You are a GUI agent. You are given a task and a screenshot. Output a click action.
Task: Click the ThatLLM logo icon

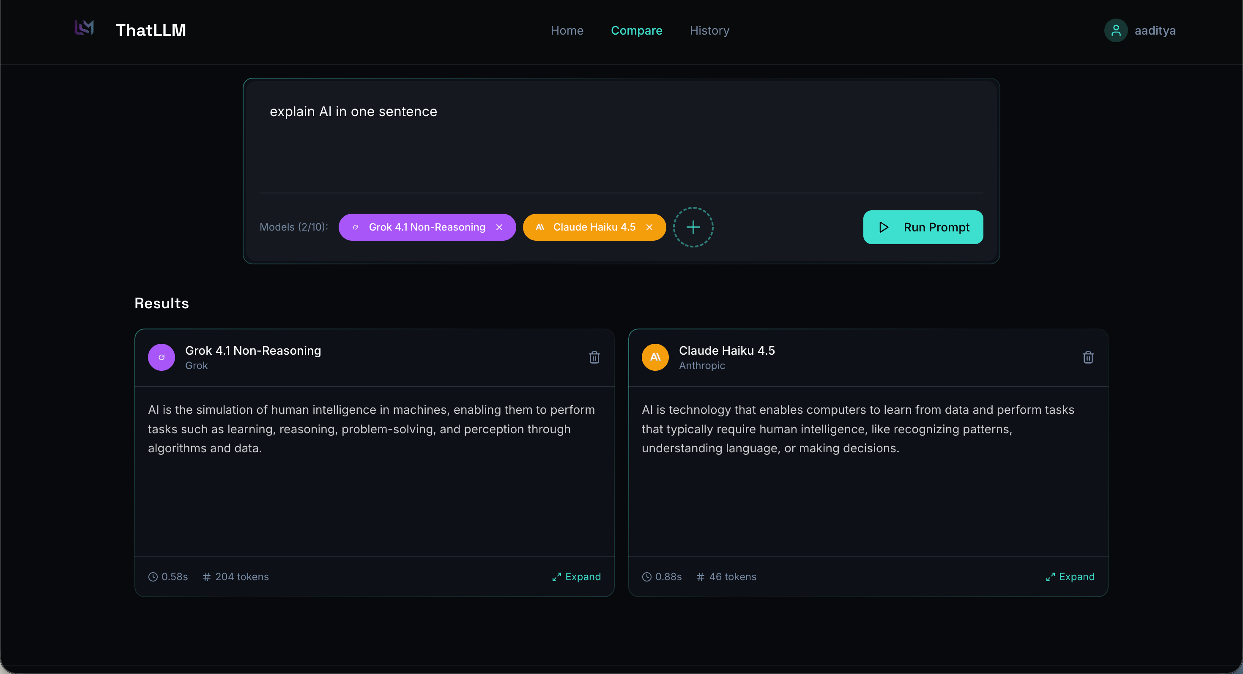tap(84, 28)
